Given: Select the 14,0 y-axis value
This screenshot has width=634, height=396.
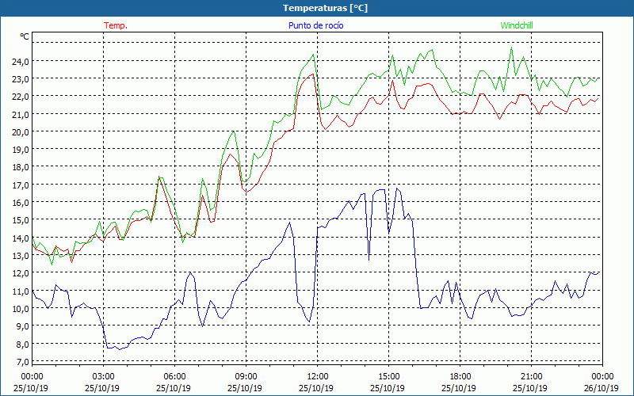Looking at the screenshot, I should click(x=21, y=238).
